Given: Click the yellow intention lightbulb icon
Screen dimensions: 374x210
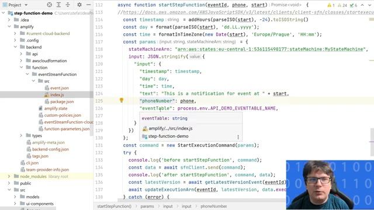Looking at the screenshot, I should click(x=122, y=100).
